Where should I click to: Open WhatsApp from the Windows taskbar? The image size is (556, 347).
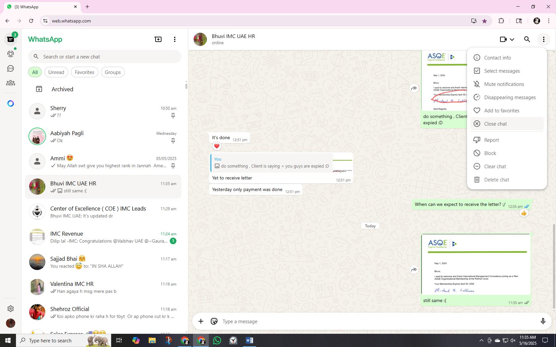pyautogui.click(x=217, y=340)
